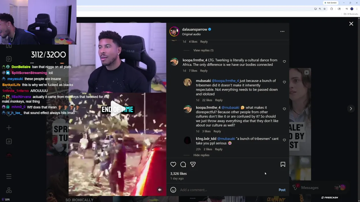
Task: Open the Ask Gemini button
Action: pyautogui.click(x=330, y=3)
